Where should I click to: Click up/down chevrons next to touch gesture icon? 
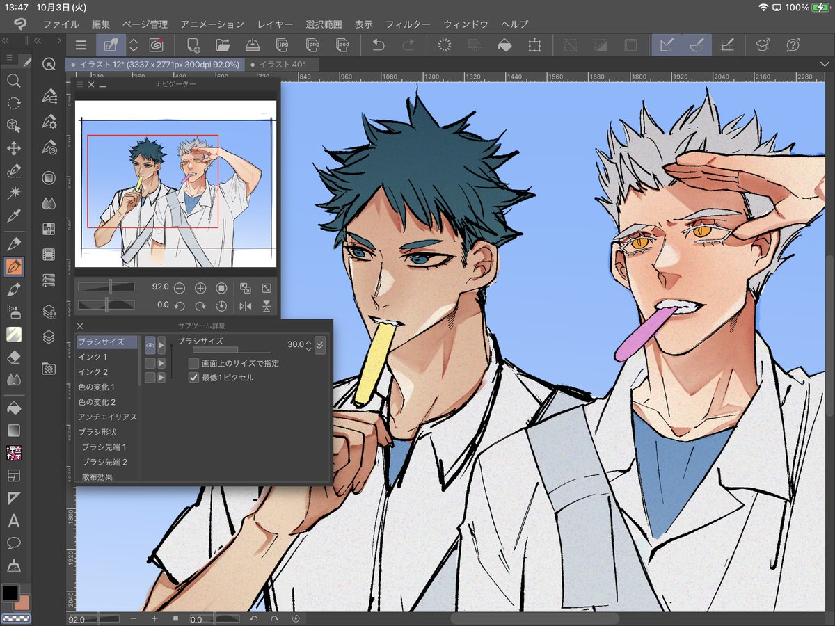134,45
